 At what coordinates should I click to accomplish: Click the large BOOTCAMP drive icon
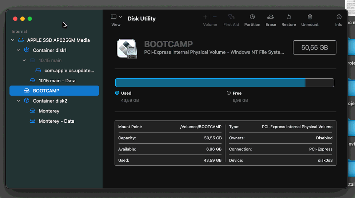127,48
